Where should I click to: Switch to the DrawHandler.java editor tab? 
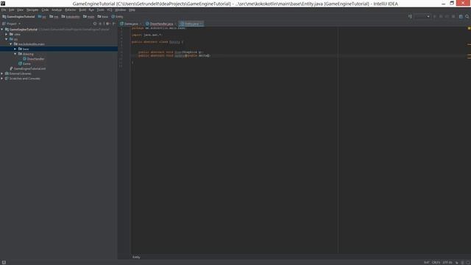(161, 24)
